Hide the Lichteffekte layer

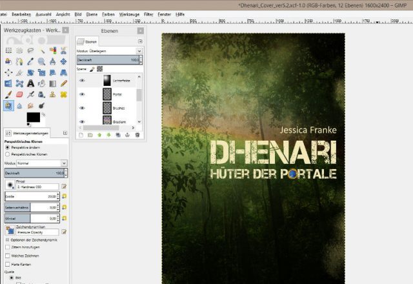82,80
